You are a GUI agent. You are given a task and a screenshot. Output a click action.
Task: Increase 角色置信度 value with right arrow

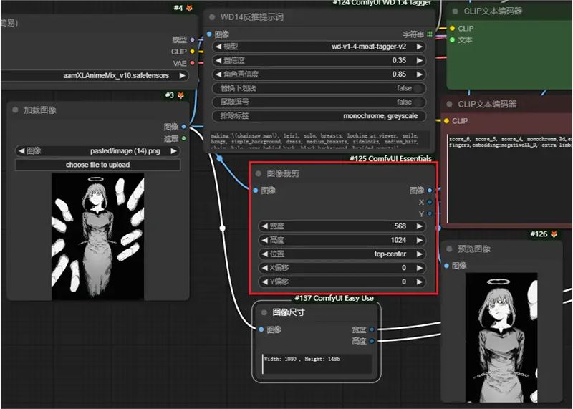coord(420,74)
